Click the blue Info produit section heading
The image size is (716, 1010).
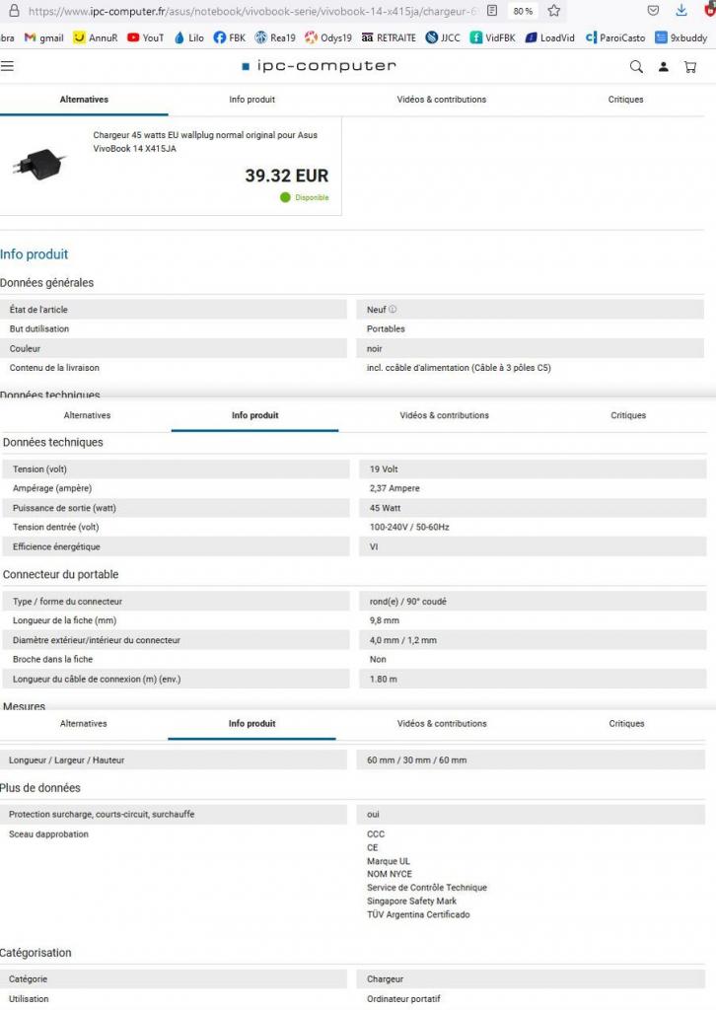(35, 253)
